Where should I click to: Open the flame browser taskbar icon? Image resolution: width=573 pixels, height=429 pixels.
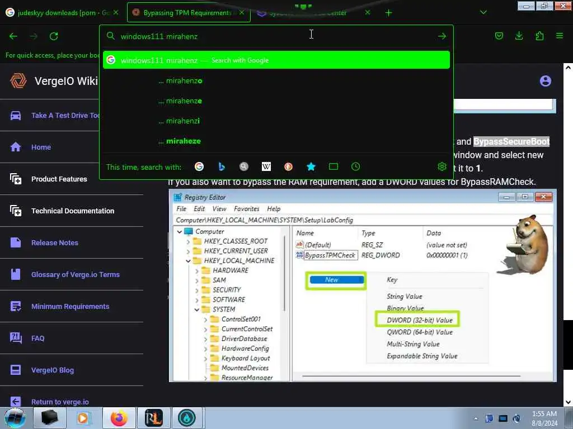click(x=187, y=418)
